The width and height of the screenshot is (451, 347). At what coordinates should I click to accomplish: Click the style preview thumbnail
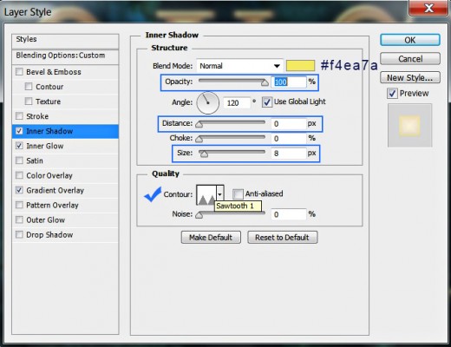click(x=409, y=125)
